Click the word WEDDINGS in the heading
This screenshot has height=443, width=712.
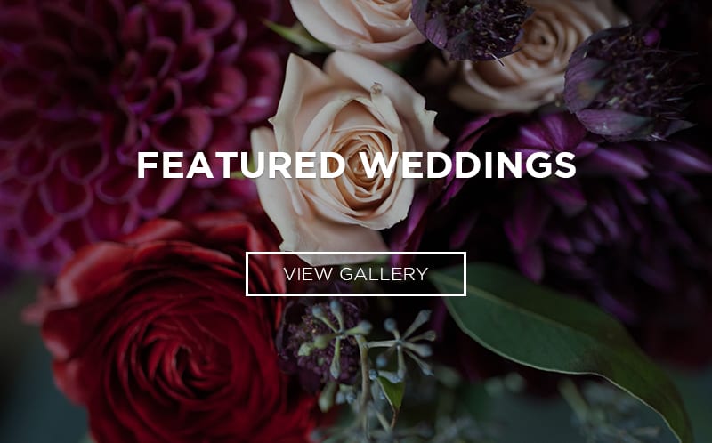469,165
